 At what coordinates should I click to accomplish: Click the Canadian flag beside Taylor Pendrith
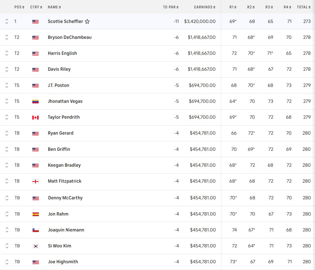(x=35, y=117)
